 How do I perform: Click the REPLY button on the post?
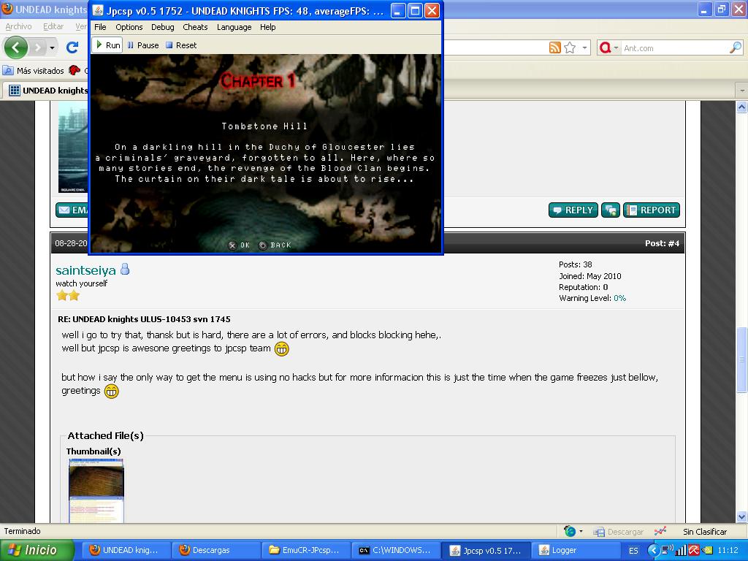click(x=573, y=210)
